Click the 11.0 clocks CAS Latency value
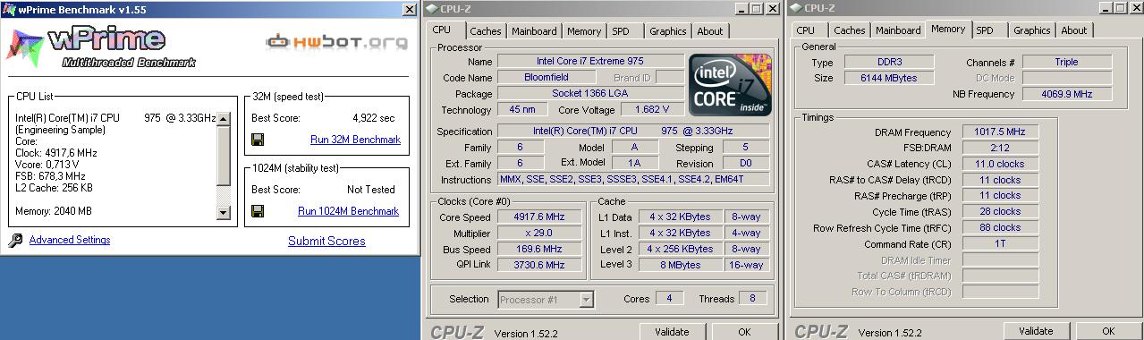Screen dimensions: 1144x340 click(1000, 165)
